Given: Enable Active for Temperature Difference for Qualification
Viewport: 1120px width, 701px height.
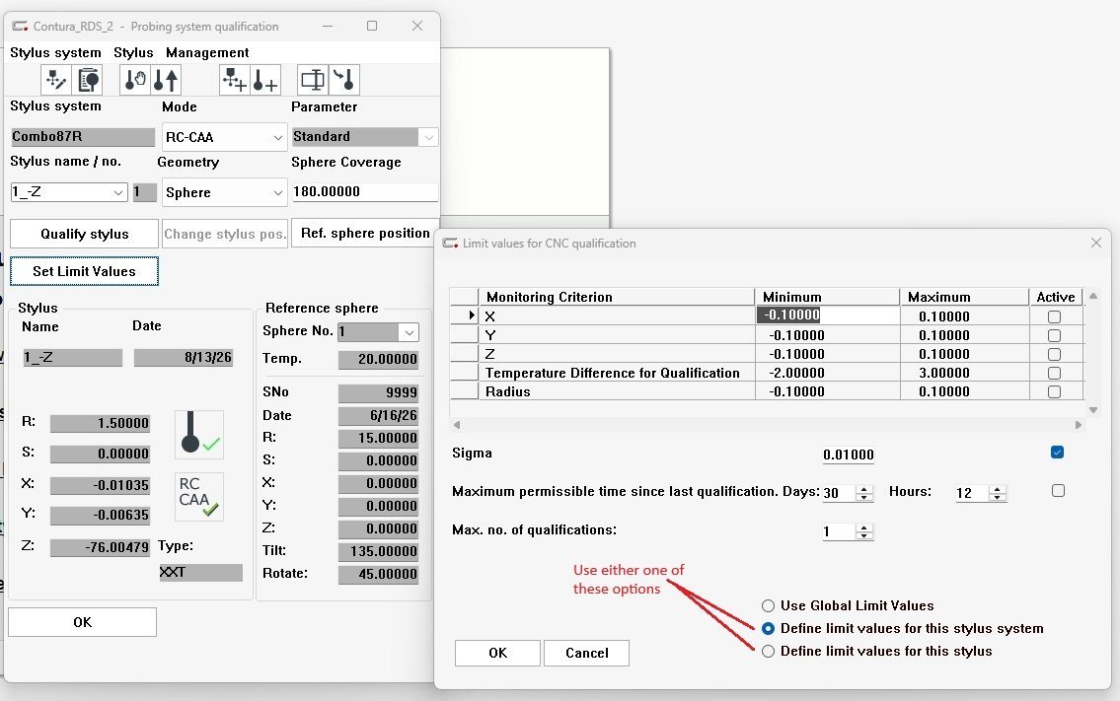Looking at the screenshot, I should point(1054,373).
